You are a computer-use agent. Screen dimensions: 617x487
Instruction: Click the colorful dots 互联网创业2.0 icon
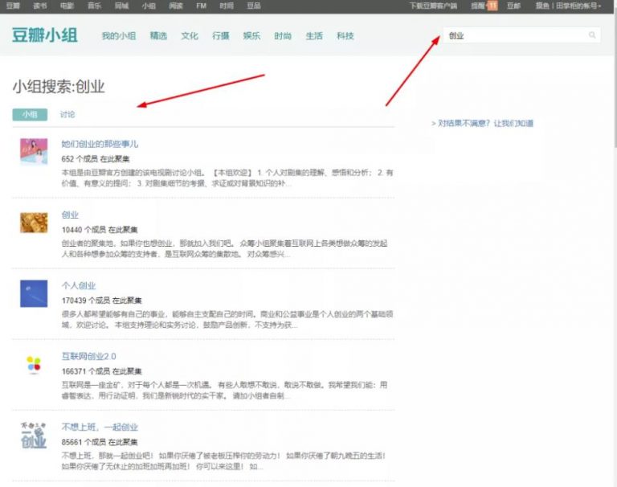34,364
